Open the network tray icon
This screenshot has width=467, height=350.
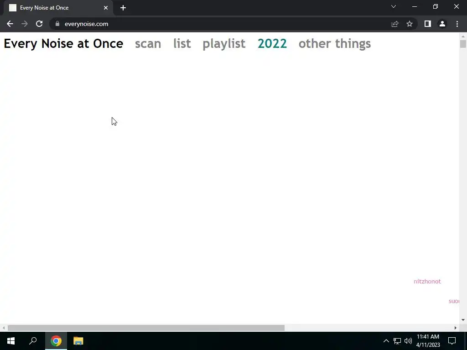coord(397,341)
